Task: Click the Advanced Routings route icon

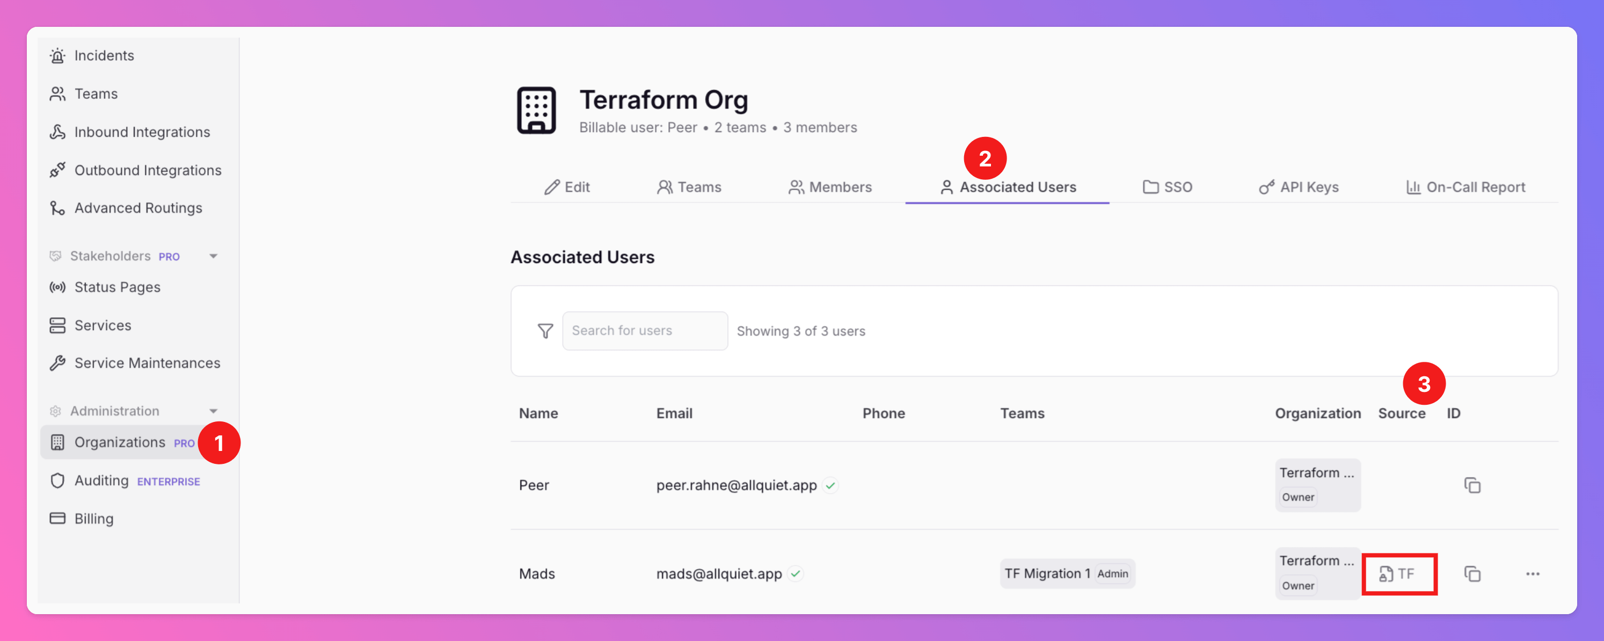Action: point(57,207)
